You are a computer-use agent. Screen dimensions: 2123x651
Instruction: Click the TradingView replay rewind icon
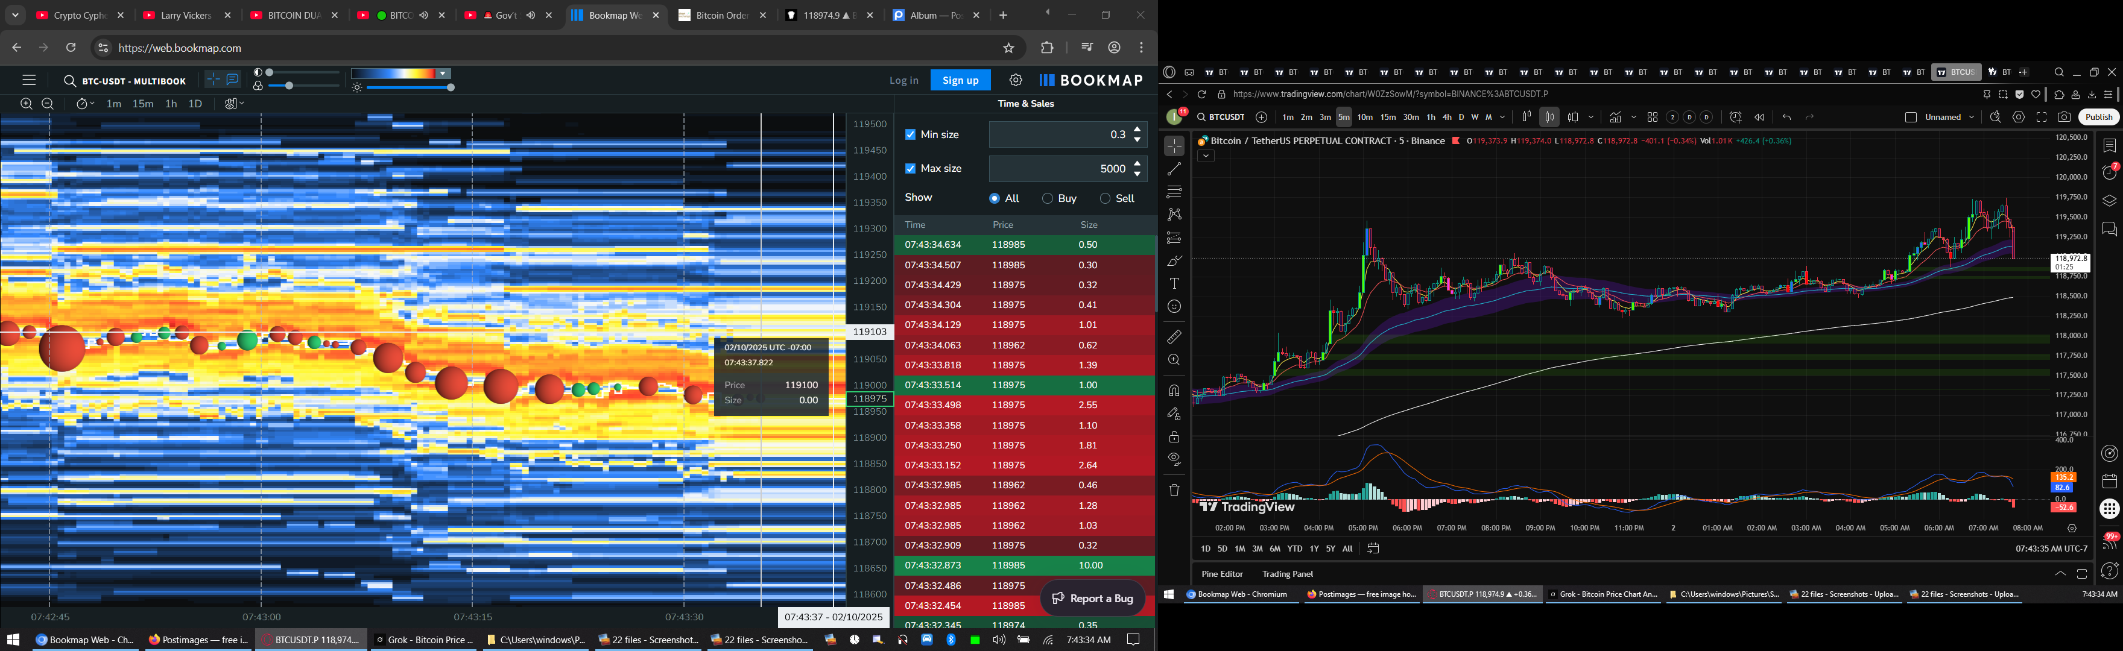tap(1759, 117)
